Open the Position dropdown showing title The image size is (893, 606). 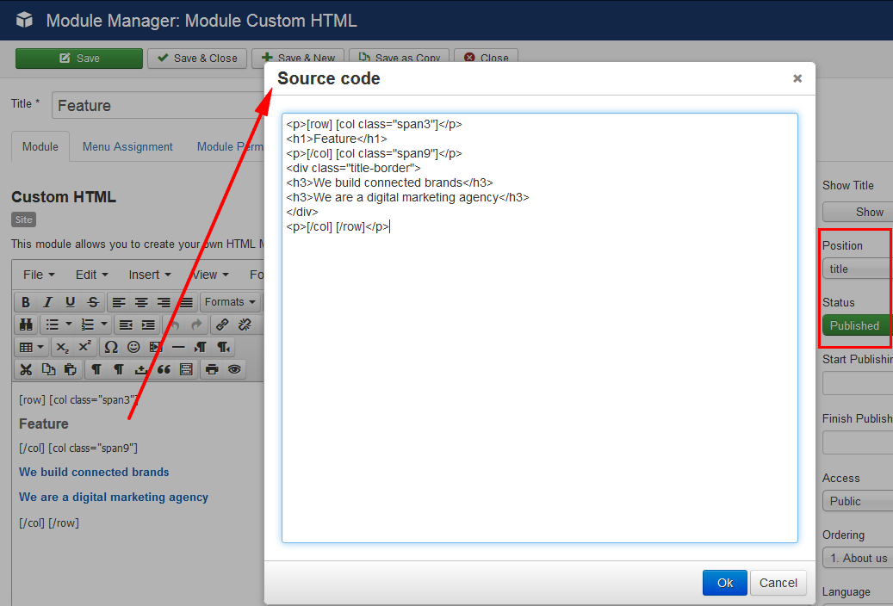[857, 269]
